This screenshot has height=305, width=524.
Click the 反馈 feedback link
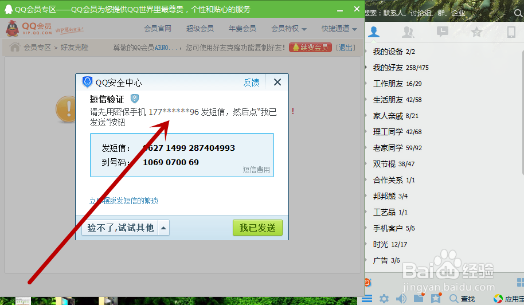[x=251, y=83]
